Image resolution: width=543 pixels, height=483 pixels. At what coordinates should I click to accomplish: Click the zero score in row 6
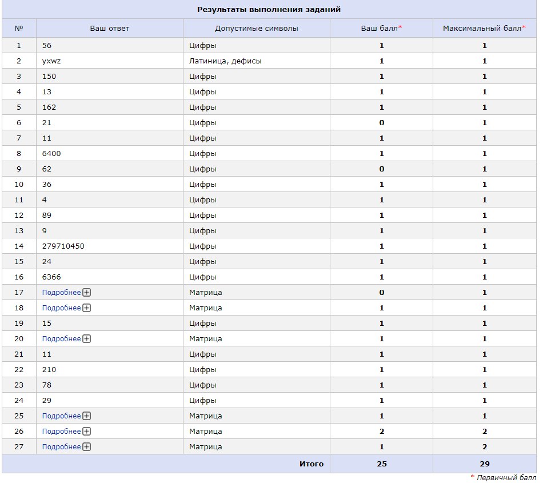(x=382, y=122)
